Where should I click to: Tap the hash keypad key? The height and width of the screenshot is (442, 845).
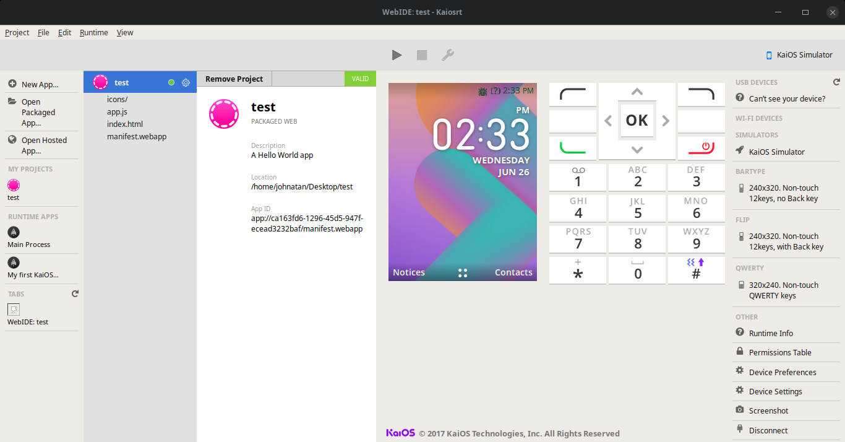coord(697,270)
